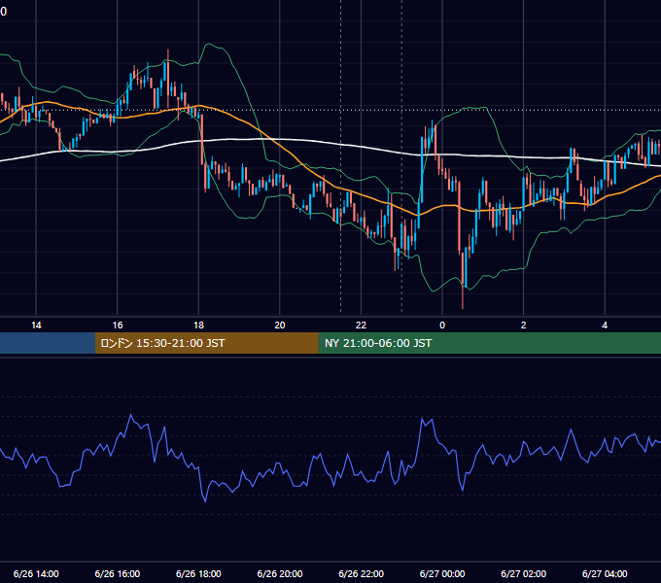
Task: Click the blue session bar before ロンドン
Action: [48, 343]
